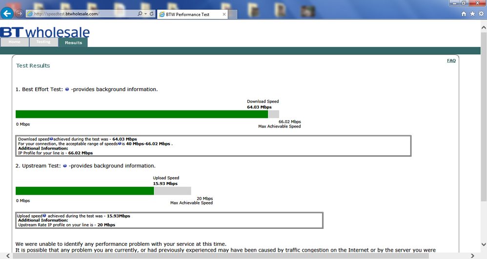The image size is (487, 259).
Task: Open browser Home page icon
Action: [464, 14]
